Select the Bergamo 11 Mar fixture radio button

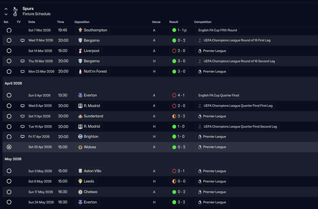tap(9, 40)
